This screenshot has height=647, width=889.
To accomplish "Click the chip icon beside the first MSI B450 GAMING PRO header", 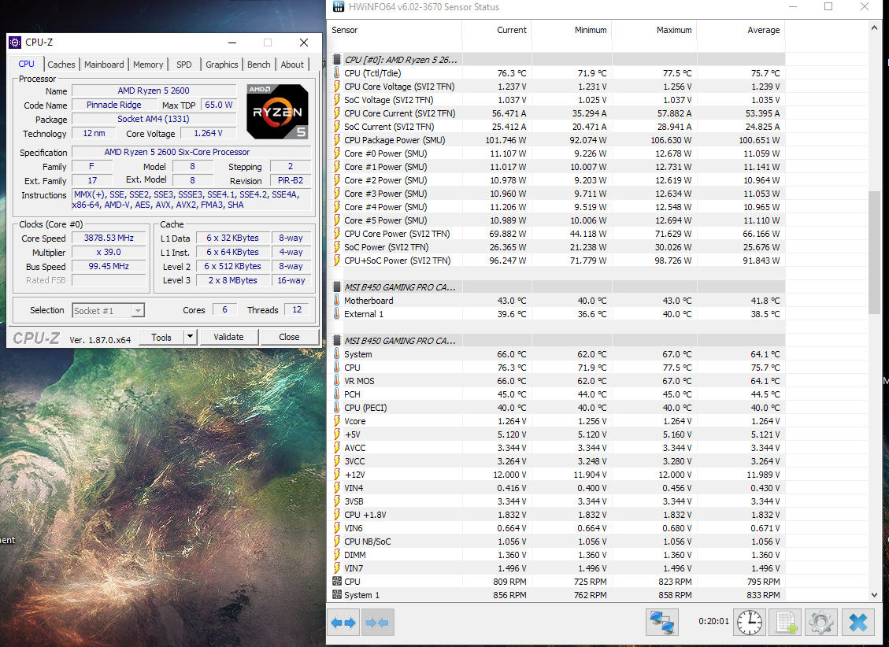I will coord(337,287).
